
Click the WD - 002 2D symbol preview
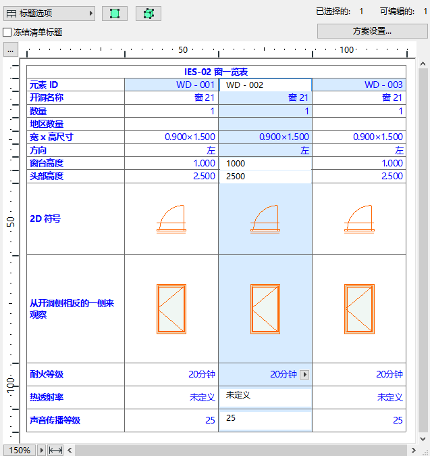[265, 219]
